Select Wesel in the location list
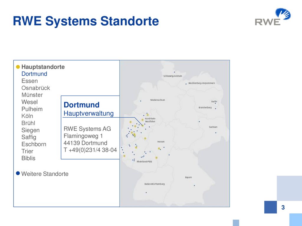 (x=30, y=102)
